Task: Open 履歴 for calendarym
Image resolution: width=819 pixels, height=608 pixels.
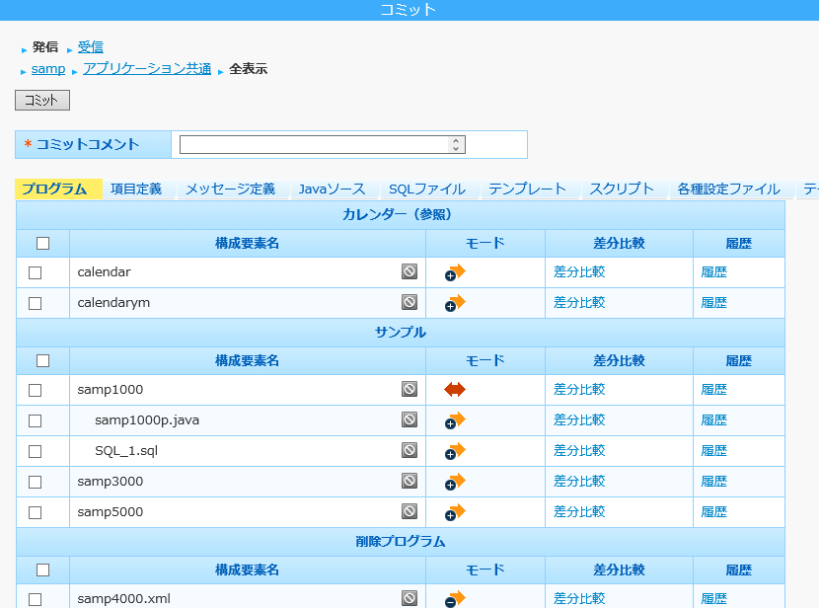Action: tap(714, 302)
